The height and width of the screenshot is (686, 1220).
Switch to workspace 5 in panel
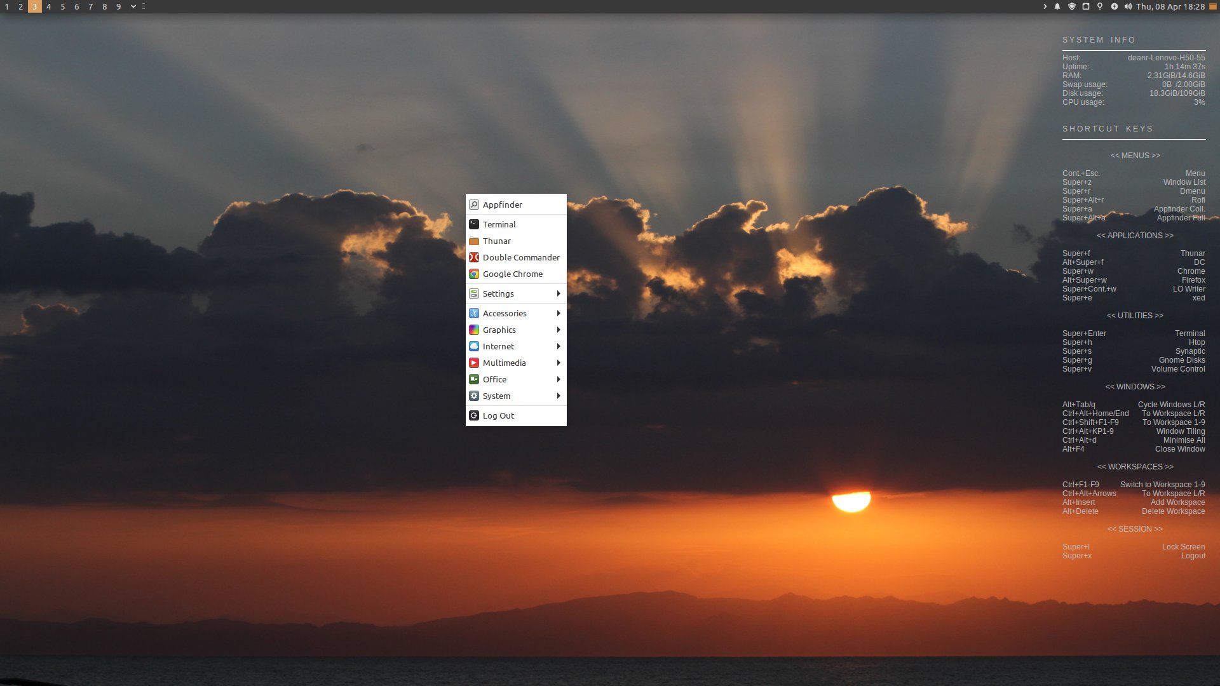62,6
